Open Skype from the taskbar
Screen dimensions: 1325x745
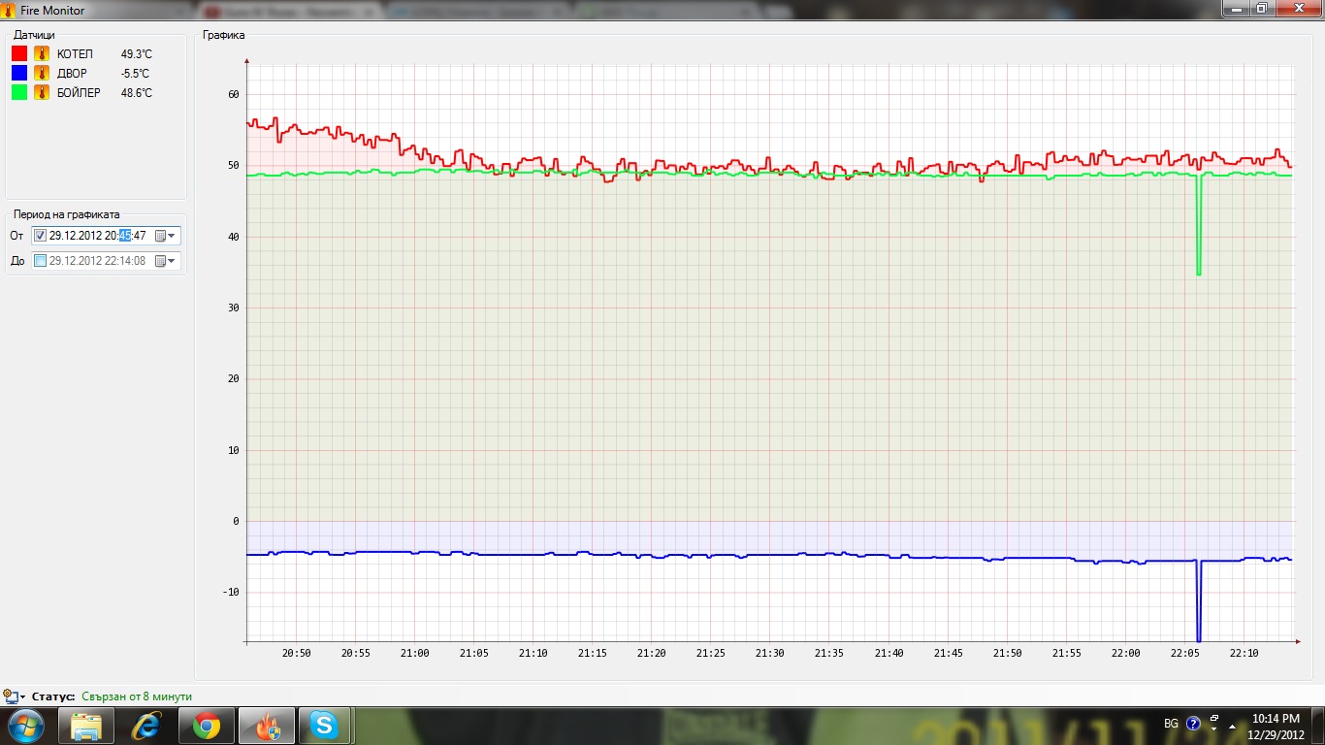(x=323, y=726)
